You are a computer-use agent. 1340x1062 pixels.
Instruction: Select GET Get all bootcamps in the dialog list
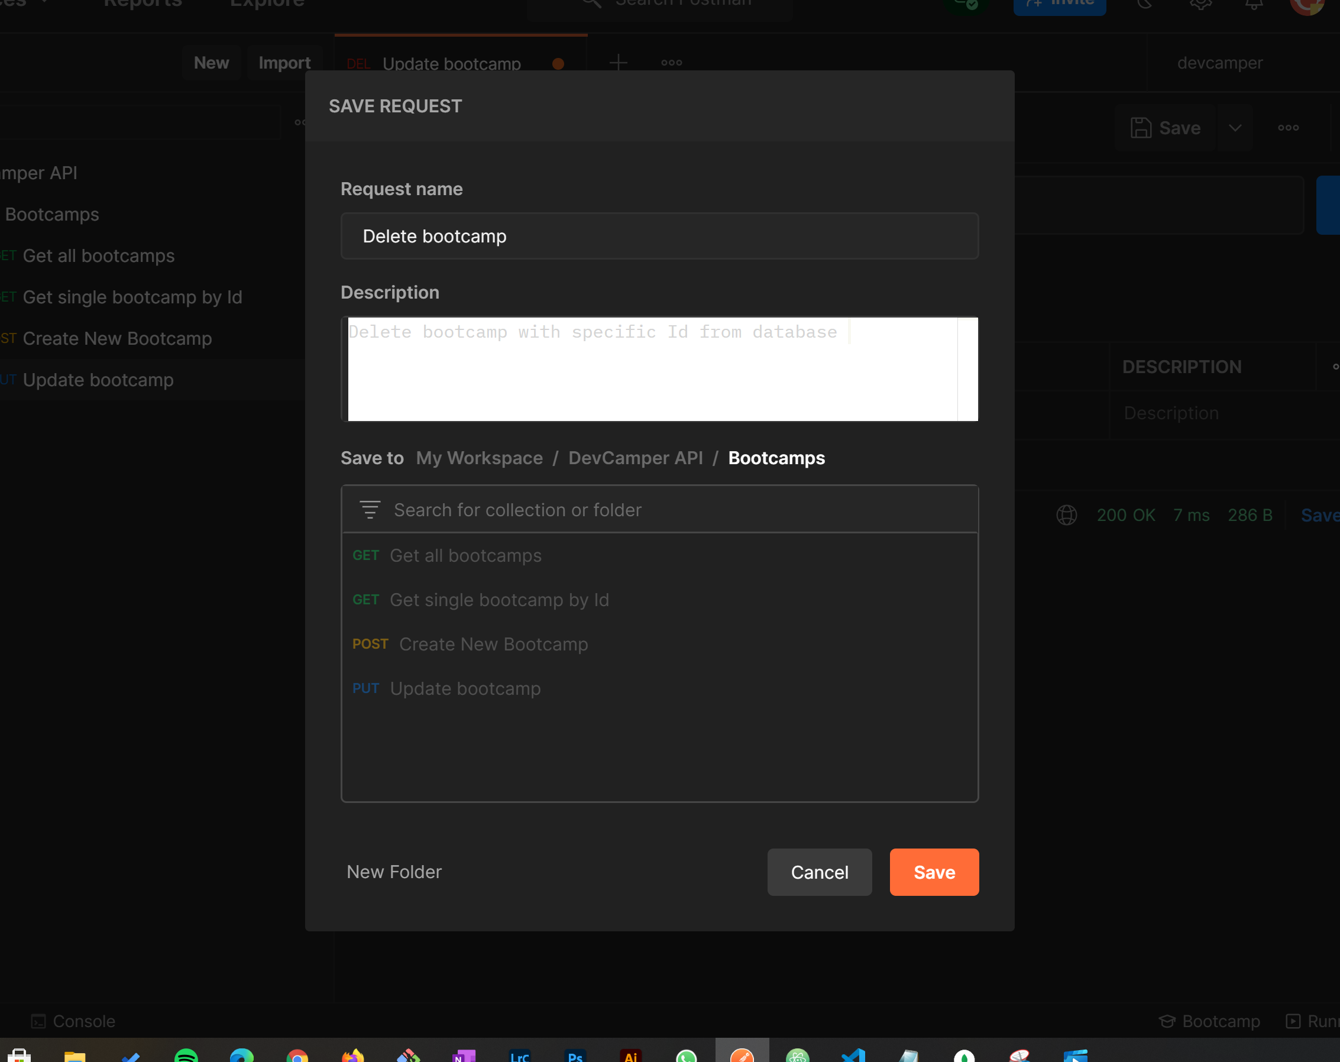tap(659, 556)
